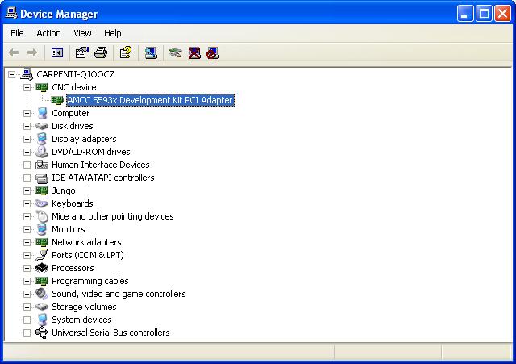Click the Print toolbar icon
Image resolution: width=516 pixels, height=364 pixels.
pyautogui.click(x=101, y=53)
